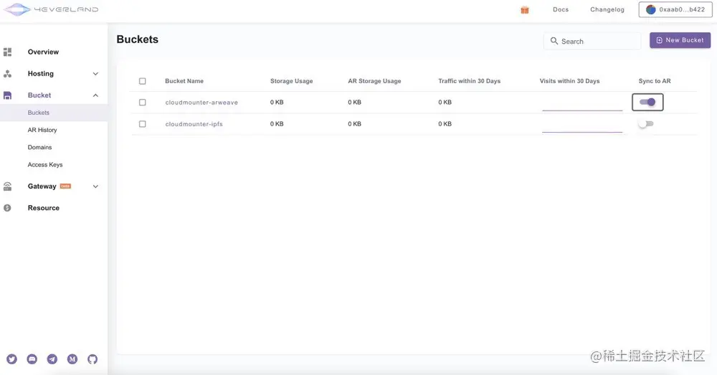Viewport: 717px width, 375px height.
Task: Open the Docs link
Action: (561, 9)
